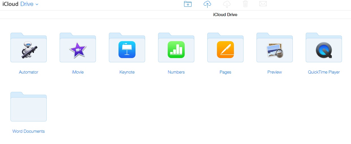
Task: Click the upload to iCloud icon
Action: 207,4
